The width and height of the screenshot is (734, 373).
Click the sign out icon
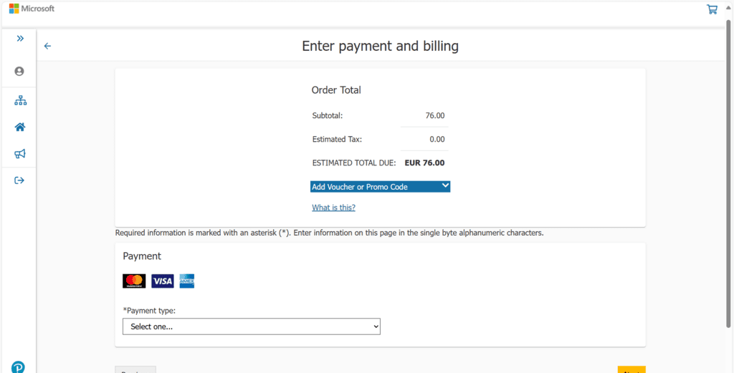click(x=20, y=180)
